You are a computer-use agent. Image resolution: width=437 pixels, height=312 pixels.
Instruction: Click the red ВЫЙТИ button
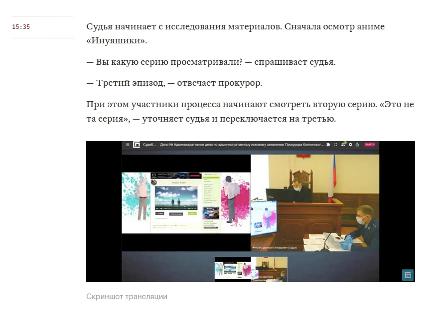tap(370, 145)
